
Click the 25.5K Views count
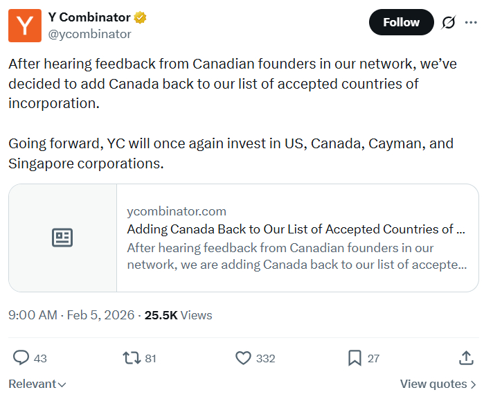click(178, 315)
